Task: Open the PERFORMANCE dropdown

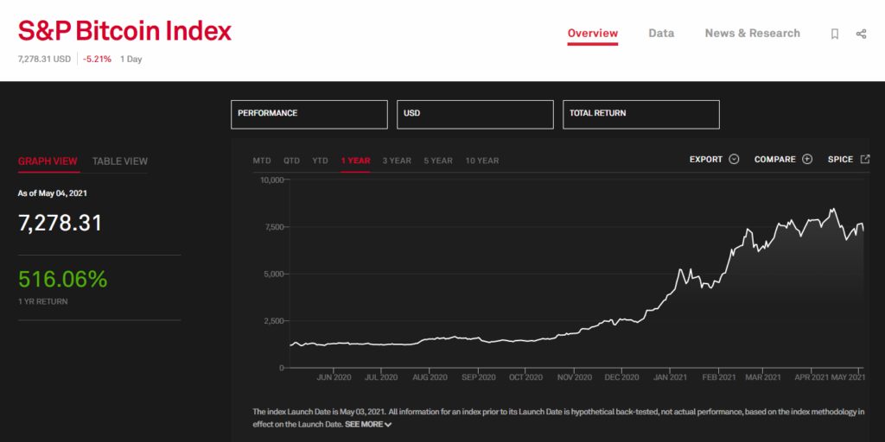Action: click(x=309, y=115)
